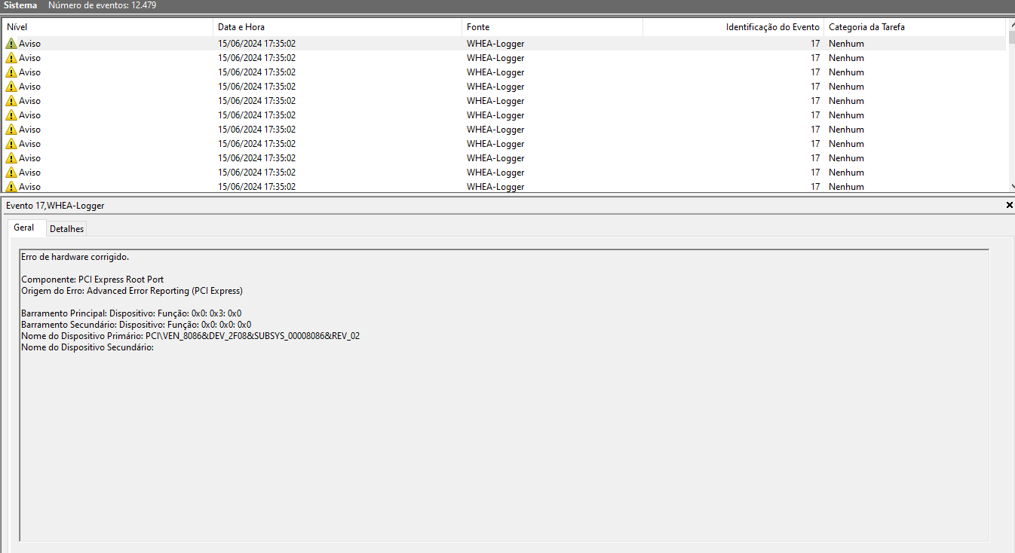Sort by Data e Hora column header

coord(338,27)
